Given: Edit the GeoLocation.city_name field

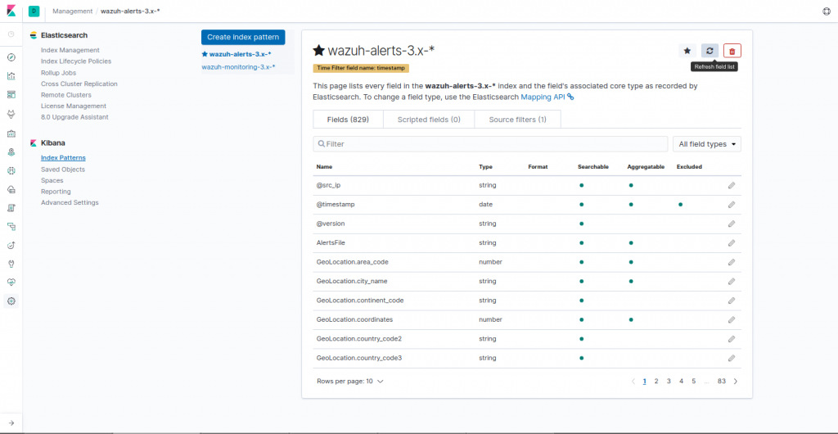Looking at the screenshot, I should click(x=732, y=281).
